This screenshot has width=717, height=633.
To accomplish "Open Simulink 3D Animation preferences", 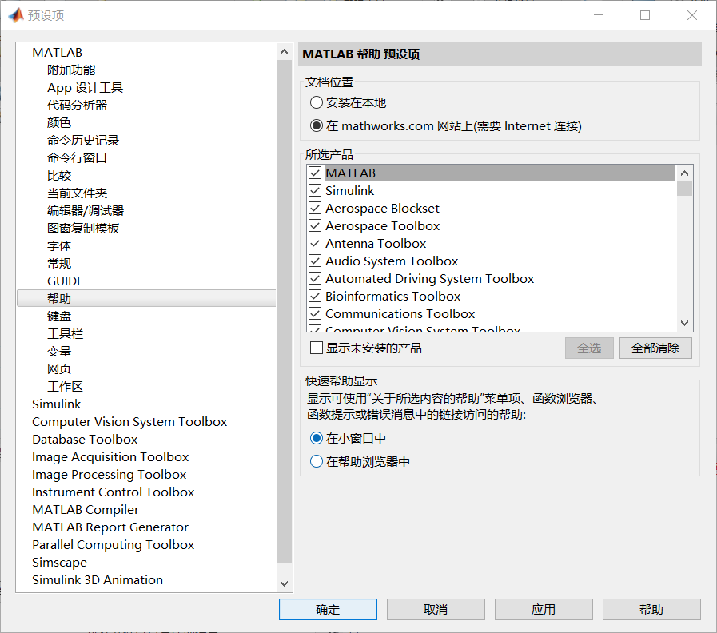I will [98, 580].
